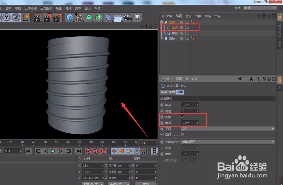Viewport: 283px width, 185px height.
Task: Open the 点插值方式 dropdown
Action: pyautogui.click(x=228, y=142)
